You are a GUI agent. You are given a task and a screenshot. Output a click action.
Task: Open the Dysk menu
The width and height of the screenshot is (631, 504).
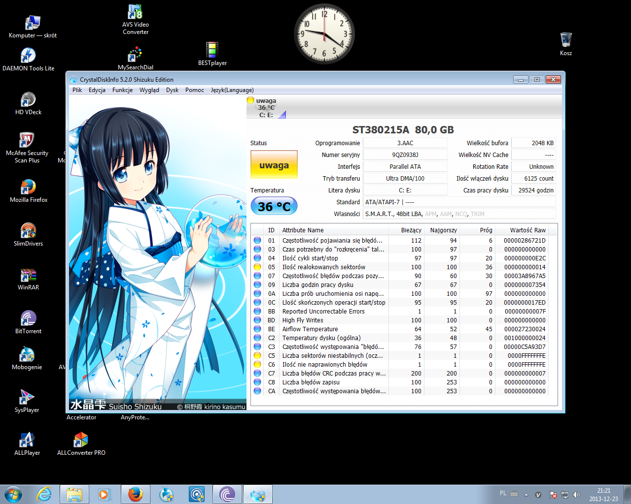[172, 90]
